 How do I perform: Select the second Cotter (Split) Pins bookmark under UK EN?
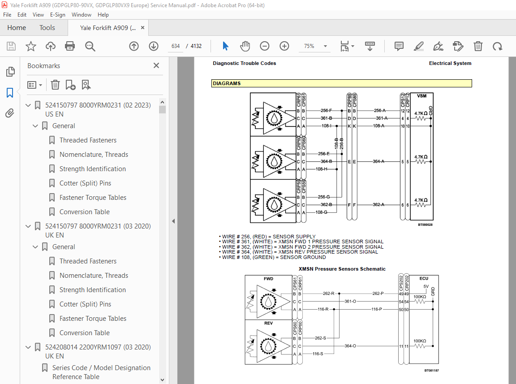(x=85, y=304)
